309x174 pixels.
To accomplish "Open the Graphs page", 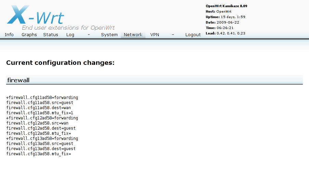I will pyautogui.click(x=29, y=35).
